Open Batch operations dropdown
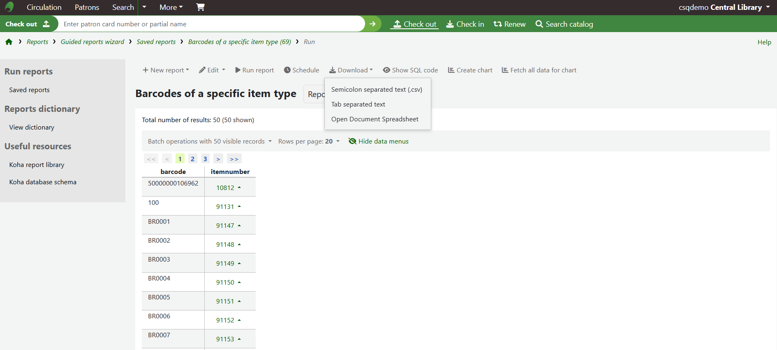777x350 pixels. 210,141
